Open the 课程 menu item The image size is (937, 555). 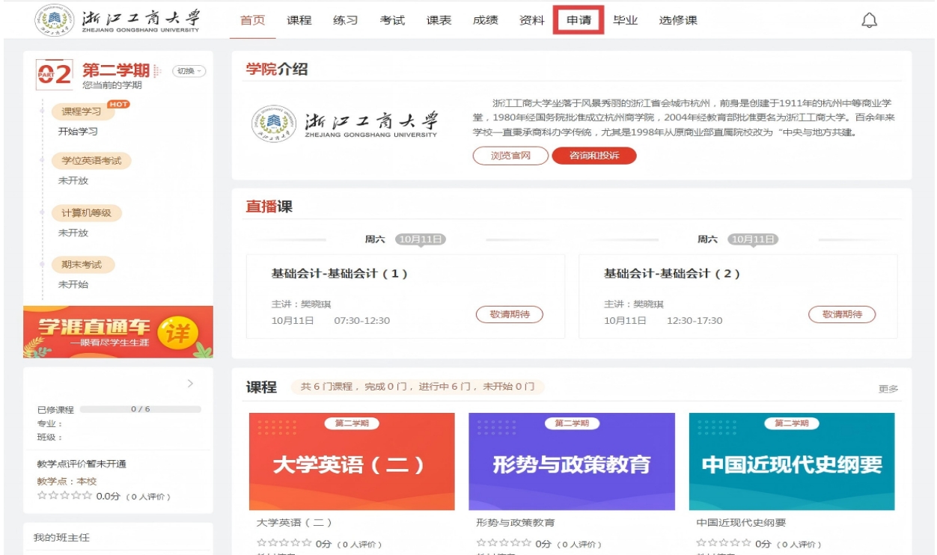pyautogui.click(x=299, y=20)
